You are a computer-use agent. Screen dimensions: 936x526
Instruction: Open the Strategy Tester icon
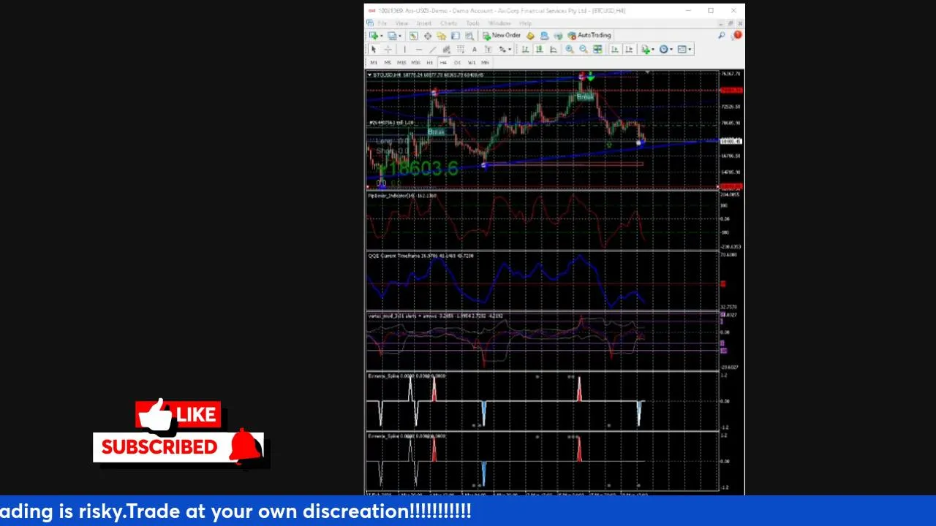[469, 35]
